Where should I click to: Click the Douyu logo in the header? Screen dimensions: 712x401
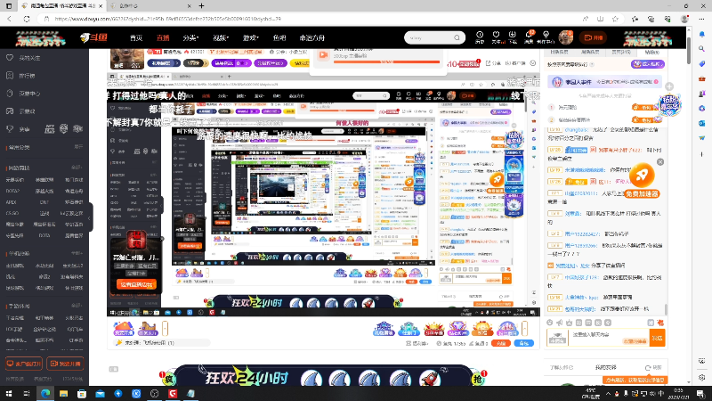(94, 37)
